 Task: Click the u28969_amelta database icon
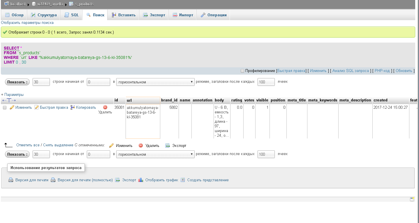[x=34, y=4]
